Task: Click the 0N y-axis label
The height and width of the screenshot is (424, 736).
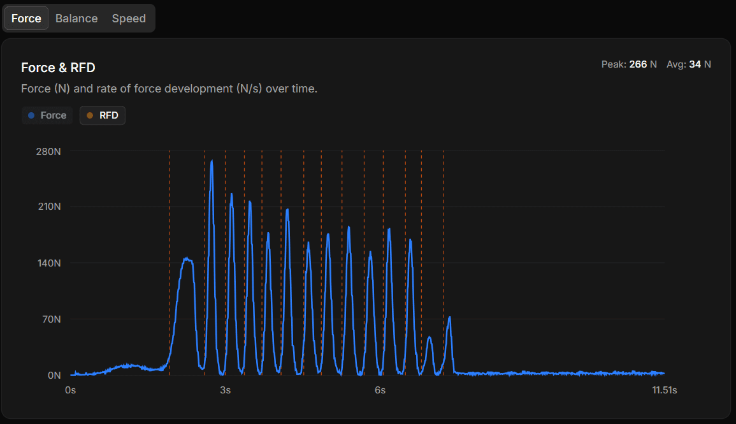Action: (x=54, y=376)
